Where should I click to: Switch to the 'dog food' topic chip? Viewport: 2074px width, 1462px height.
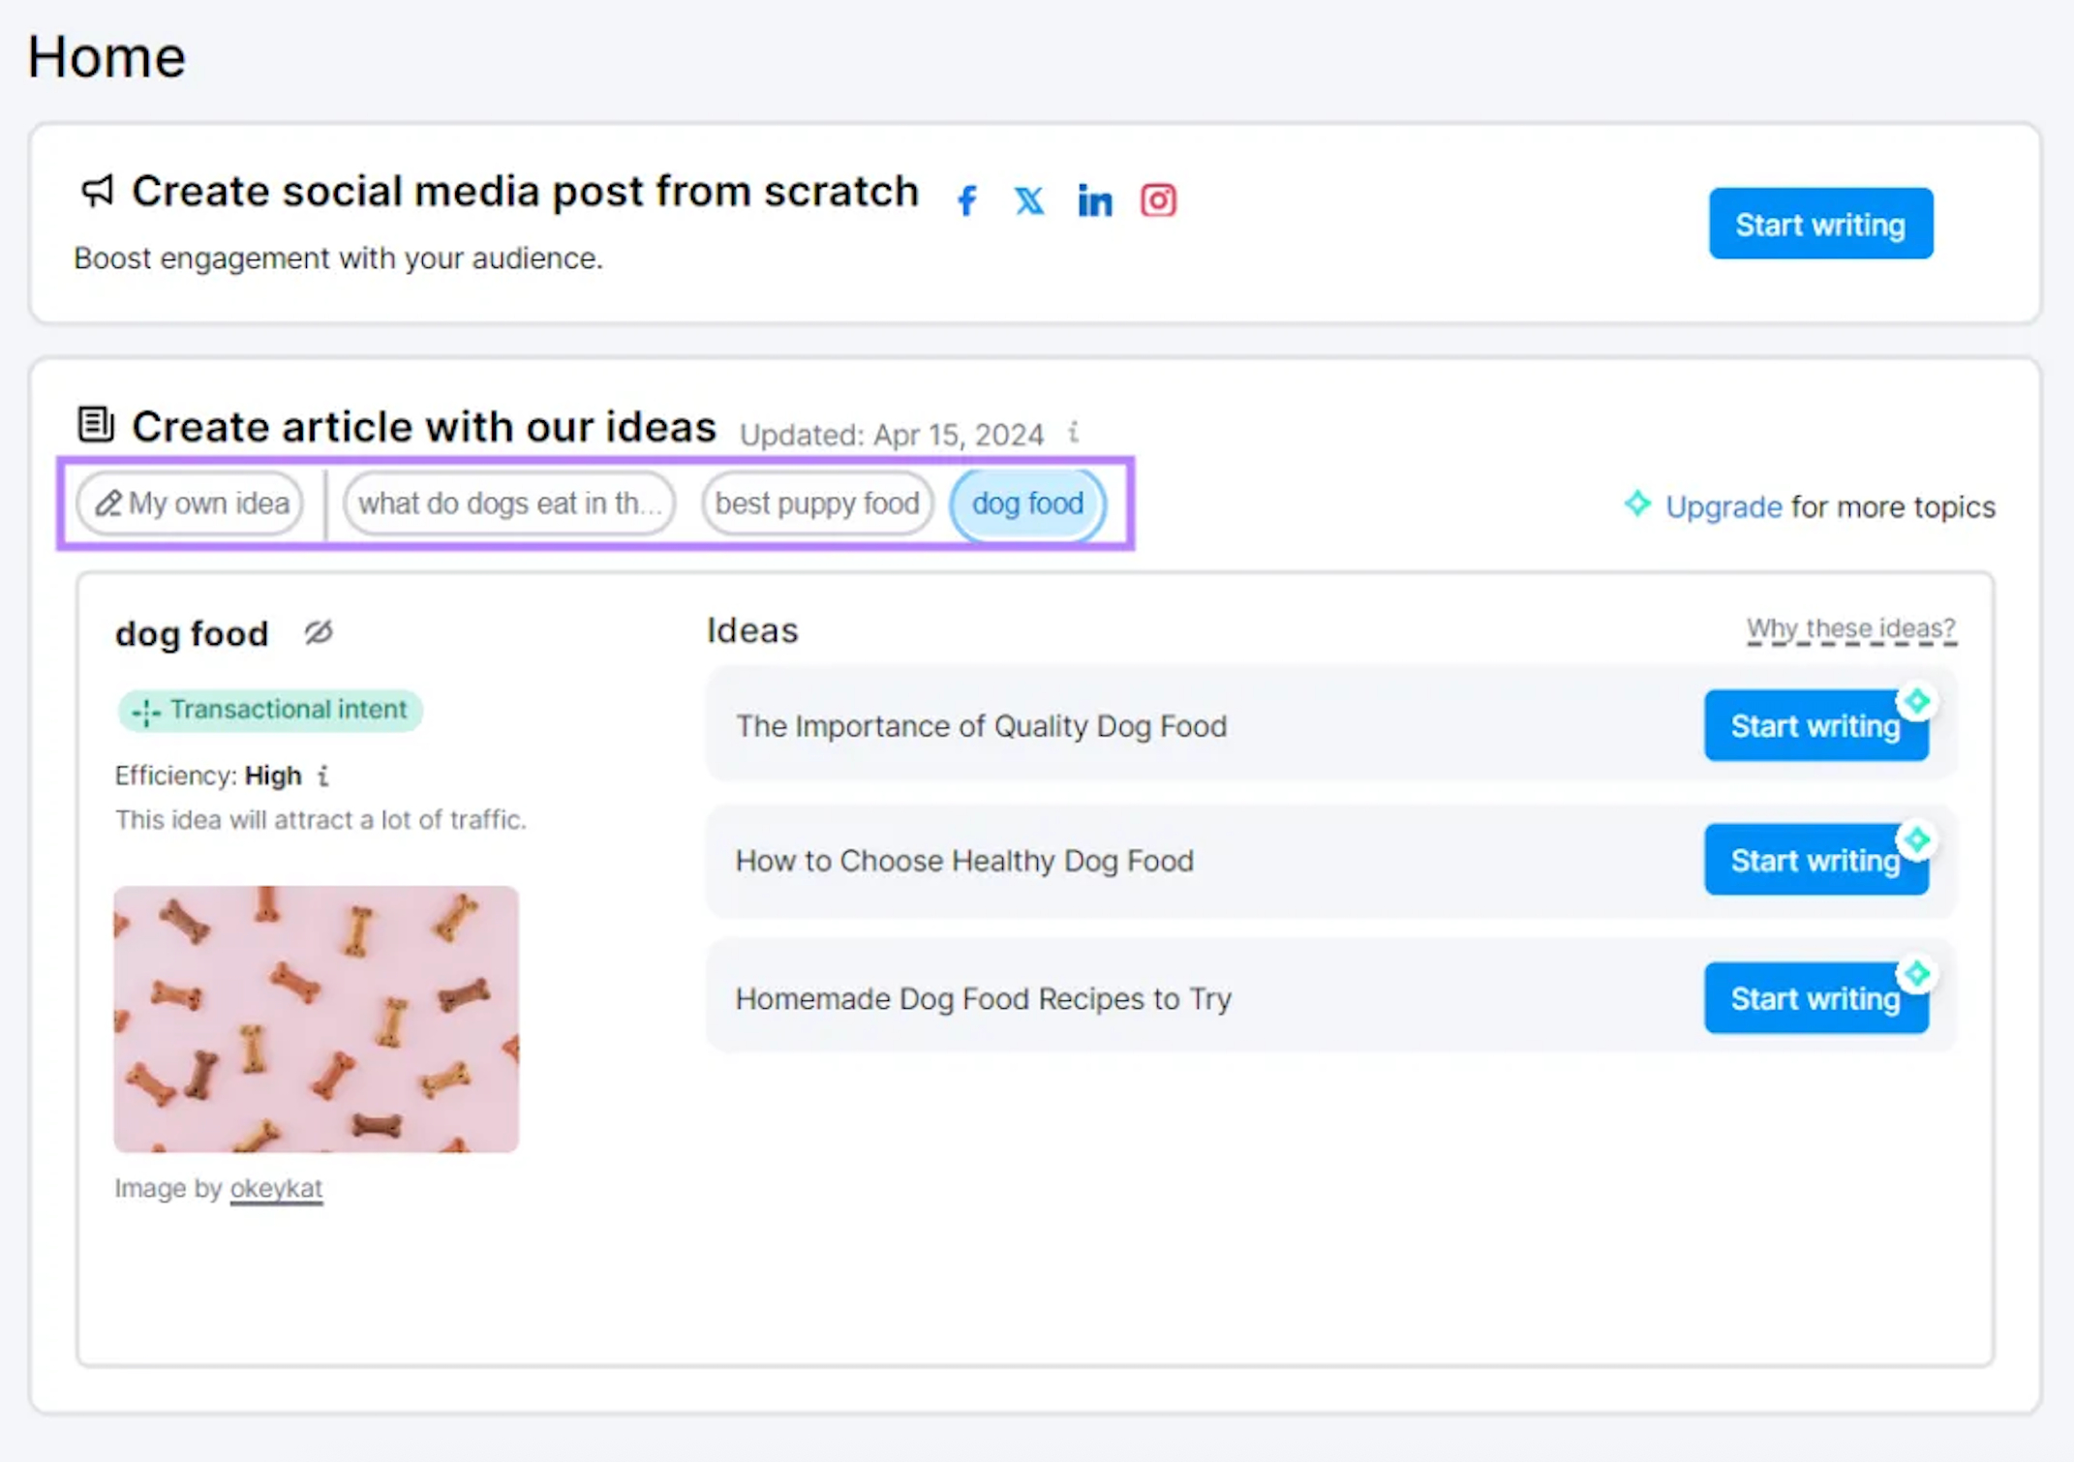(x=1027, y=503)
